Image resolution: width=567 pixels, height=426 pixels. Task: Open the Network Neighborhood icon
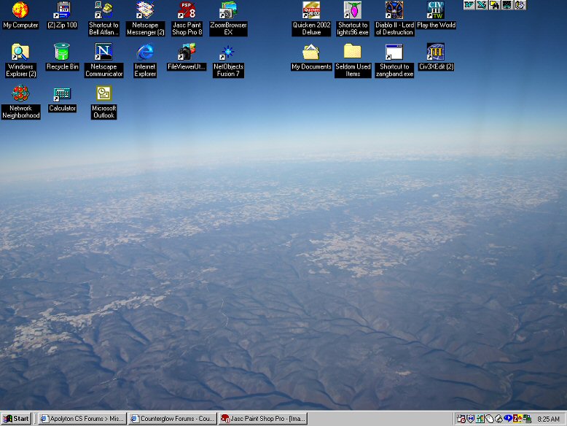tap(20, 93)
